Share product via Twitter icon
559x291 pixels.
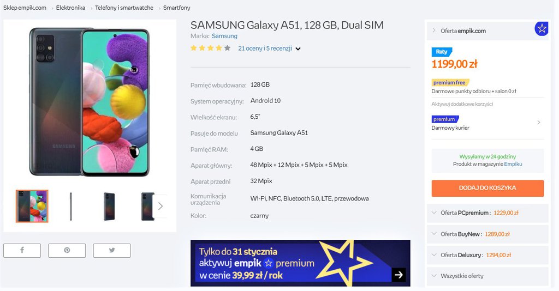(112, 251)
